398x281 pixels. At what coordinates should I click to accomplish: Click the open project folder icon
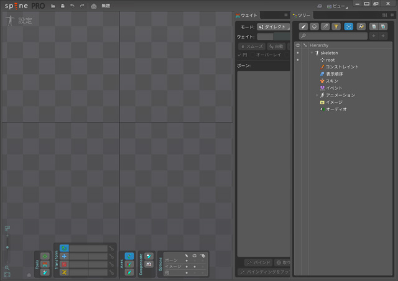pos(53,6)
